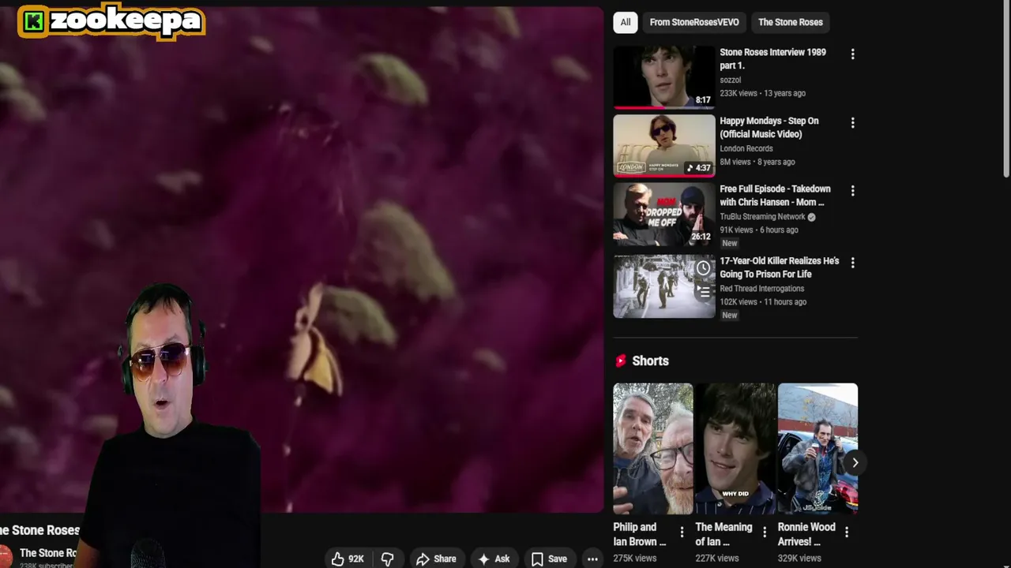Image resolution: width=1011 pixels, height=568 pixels.
Task: Open The Meaning of Ian short title
Action: [723, 534]
